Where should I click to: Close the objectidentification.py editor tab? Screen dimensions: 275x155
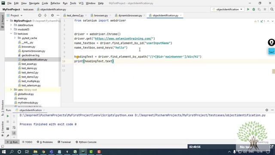pos(180,15)
